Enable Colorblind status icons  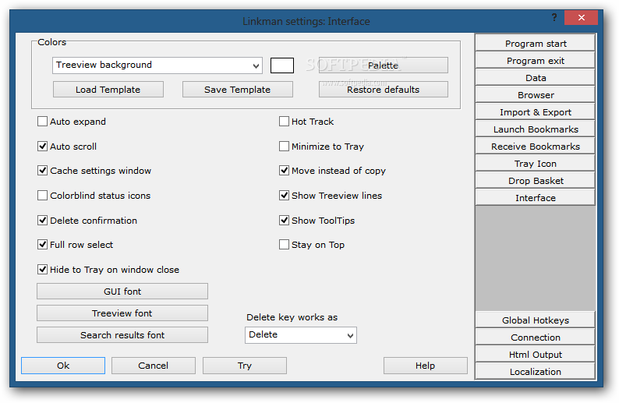pyautogui.click(x=42, y=196)
